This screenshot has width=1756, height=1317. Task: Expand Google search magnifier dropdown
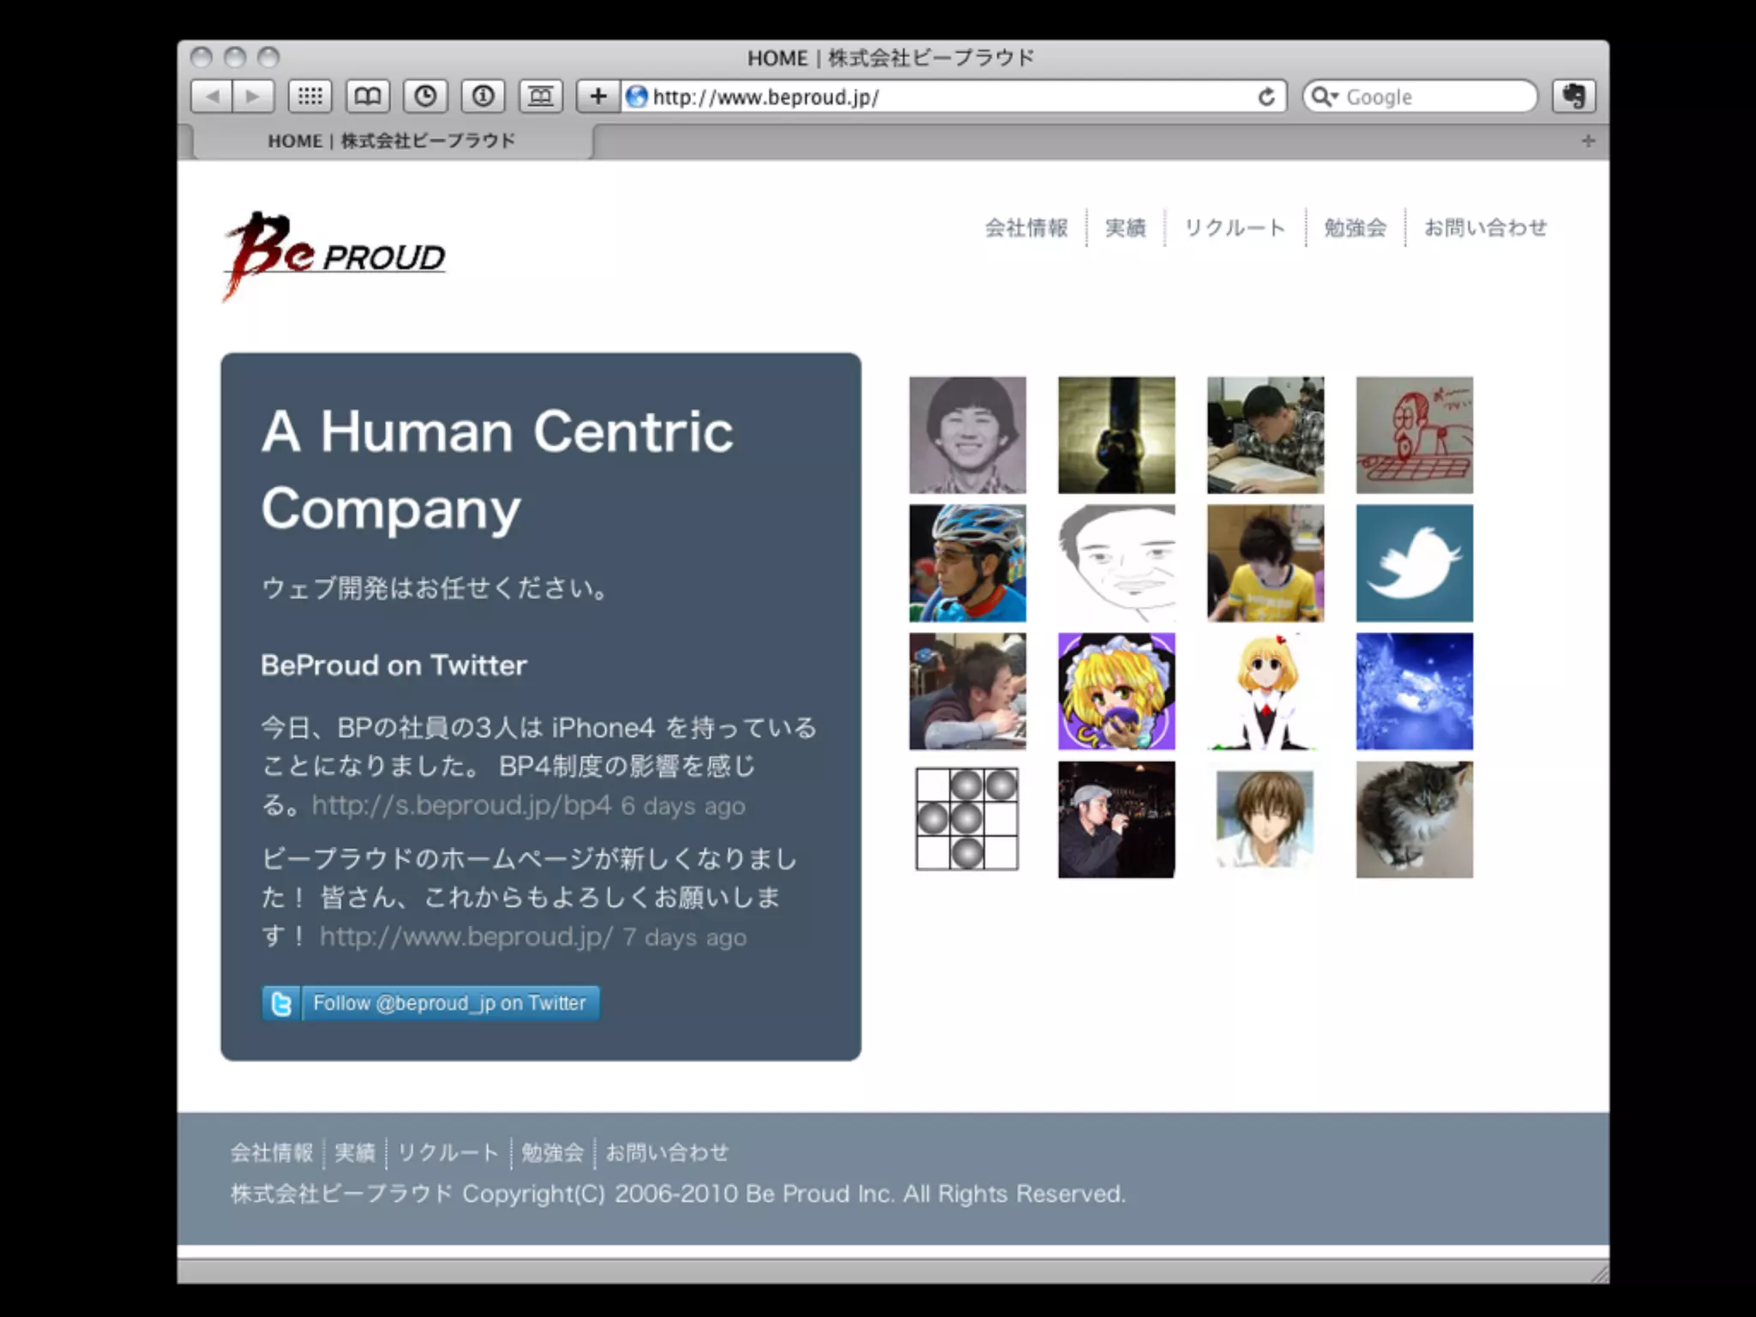[x=1325, y=97]
